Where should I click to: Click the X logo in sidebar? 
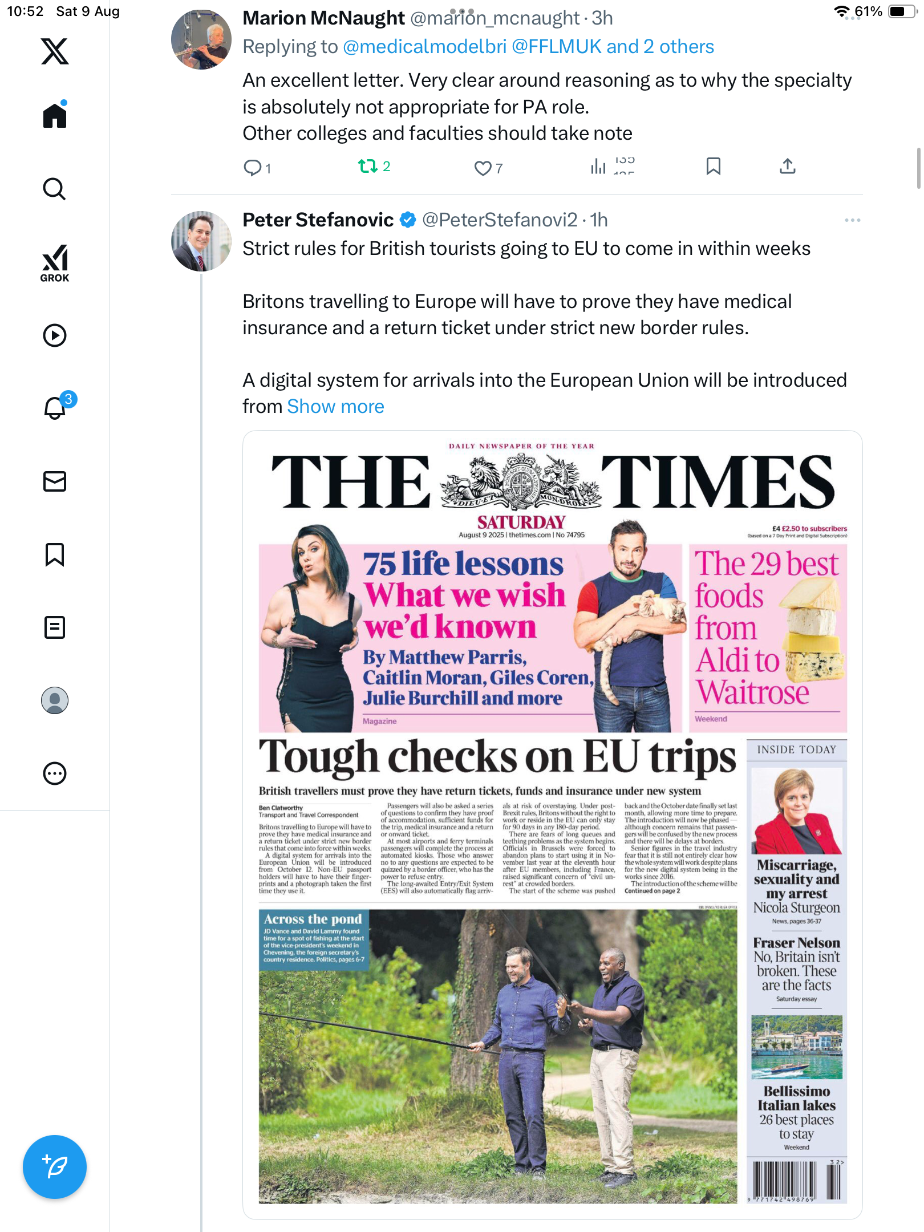point(55,51)
